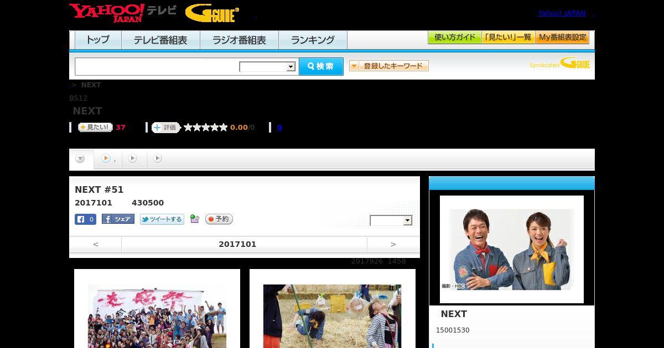Expand the dropdown beside 予約 row
664x348 pixels.
pos(391,220)
